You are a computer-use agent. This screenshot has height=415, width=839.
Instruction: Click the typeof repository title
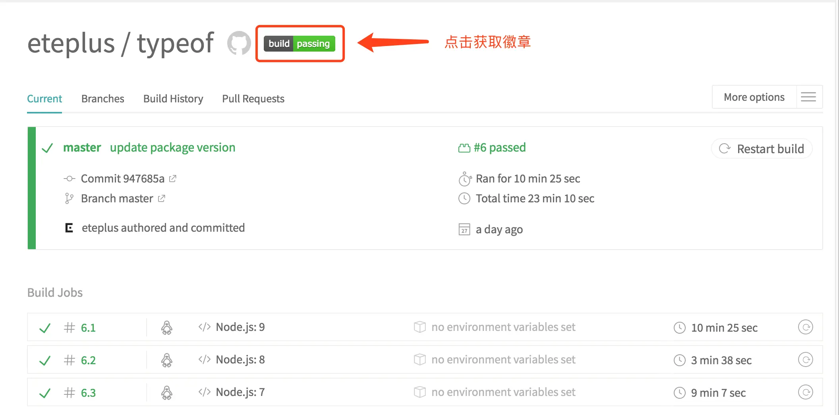tap(175, 43)
